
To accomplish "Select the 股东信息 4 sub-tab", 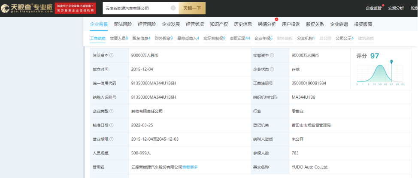I will click(x=141, y=38).
